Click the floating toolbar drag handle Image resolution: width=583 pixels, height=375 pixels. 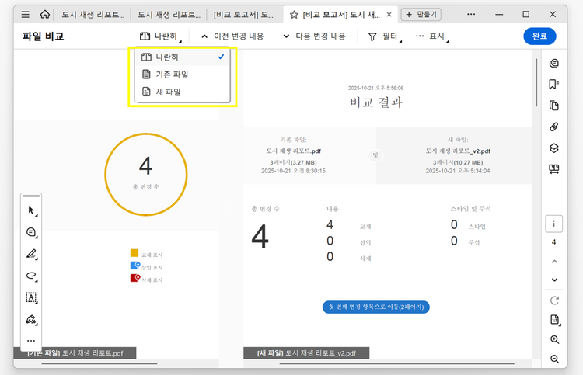click(x=31, y=196)
